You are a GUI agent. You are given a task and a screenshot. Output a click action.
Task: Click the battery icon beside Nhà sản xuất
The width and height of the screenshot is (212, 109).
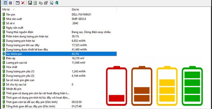4,19
